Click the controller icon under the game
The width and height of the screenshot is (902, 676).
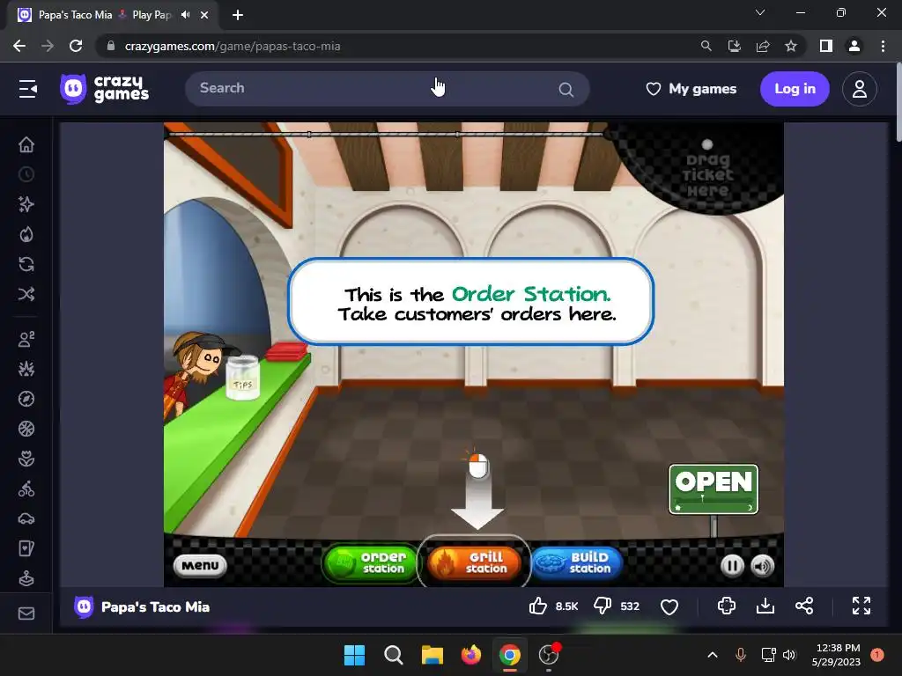[x=727, y=606]
